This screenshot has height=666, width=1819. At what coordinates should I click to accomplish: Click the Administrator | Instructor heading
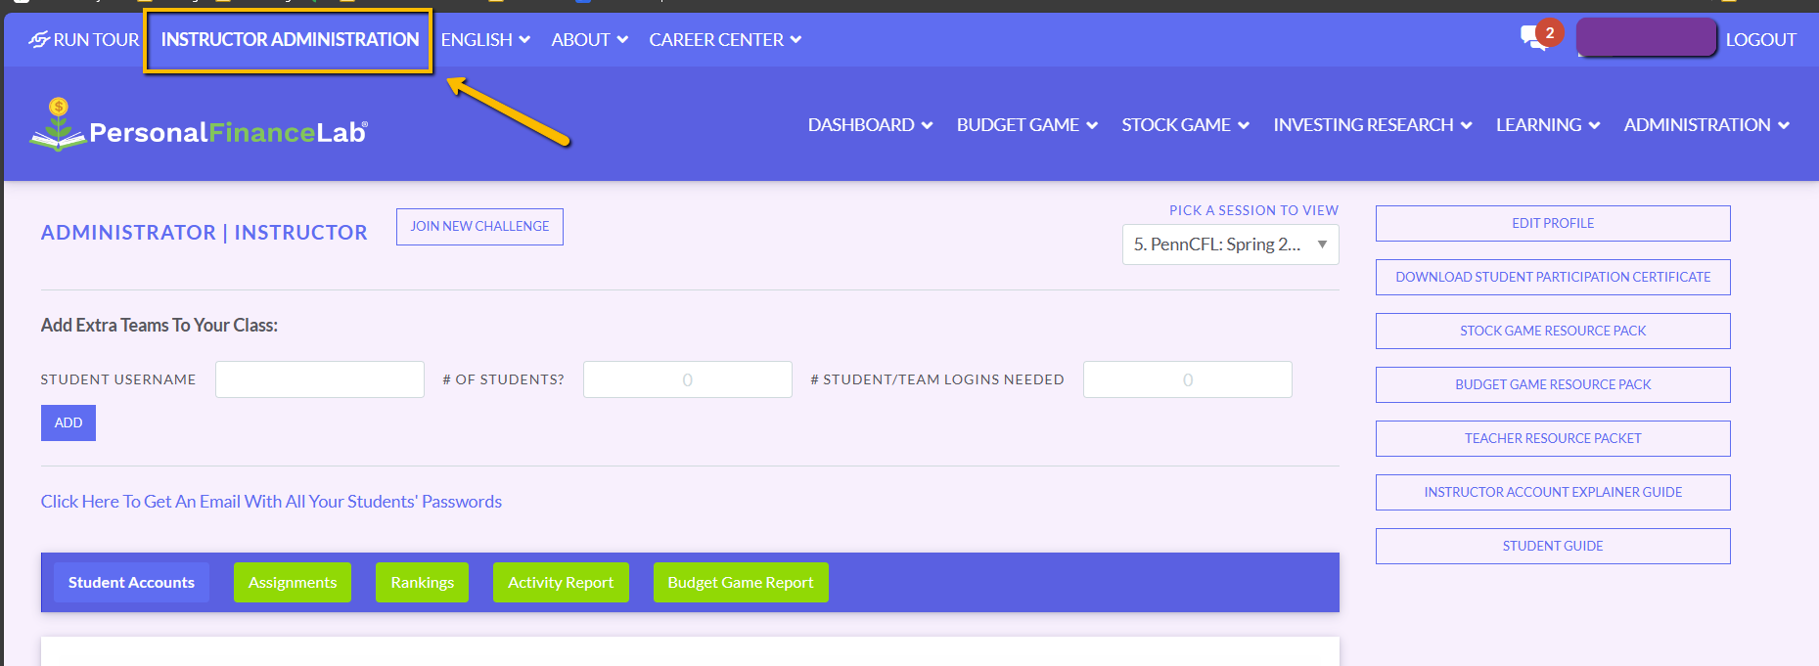coord(205,233)
